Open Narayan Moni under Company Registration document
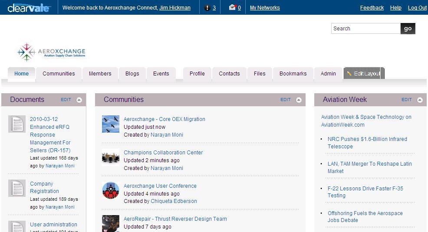This screenshot has height=232, width=428. [x=60, y=207]
